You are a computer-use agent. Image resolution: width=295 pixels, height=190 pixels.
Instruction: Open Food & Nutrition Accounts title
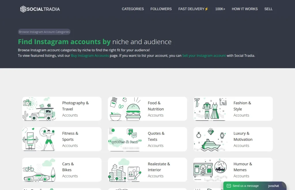156,109
